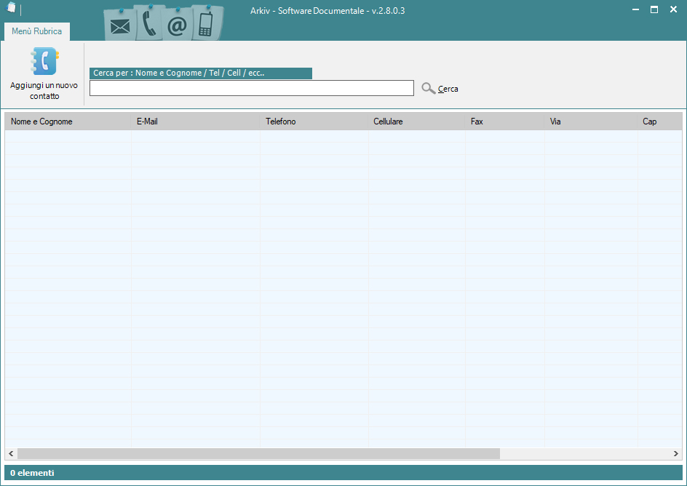
Task: Switch to the Menù Rubrica tab
Action: [x=36, y=31]
